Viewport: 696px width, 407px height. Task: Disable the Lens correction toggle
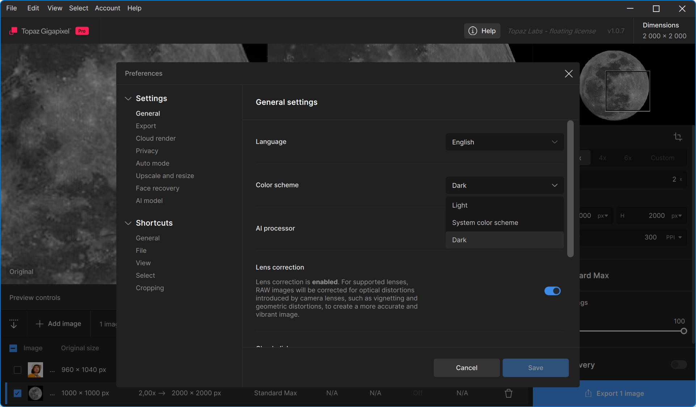[x=552, y=291]
